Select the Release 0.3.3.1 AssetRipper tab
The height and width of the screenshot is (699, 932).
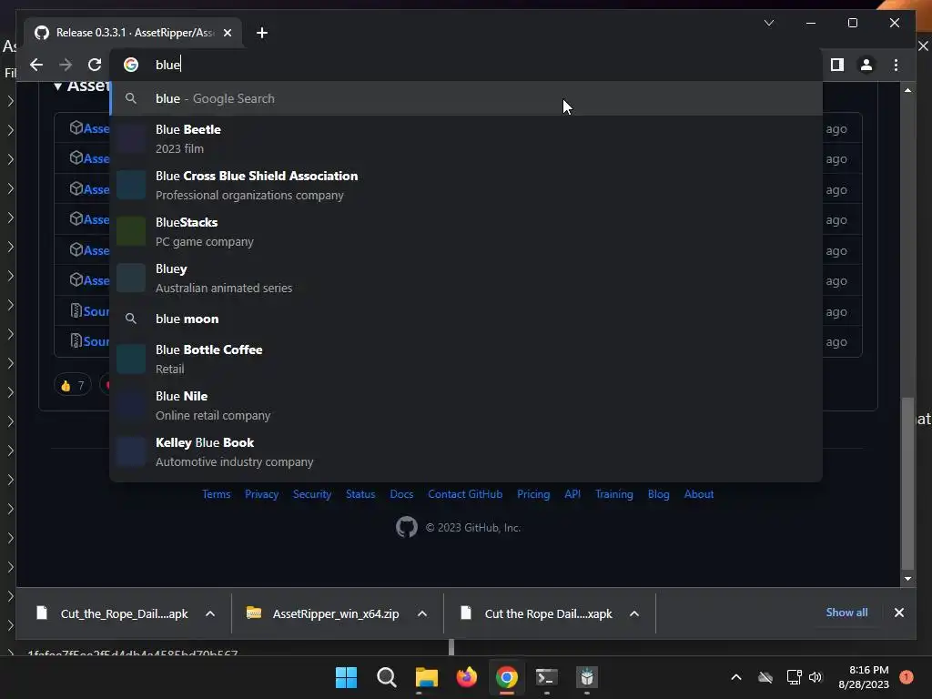tap(133, 33)
